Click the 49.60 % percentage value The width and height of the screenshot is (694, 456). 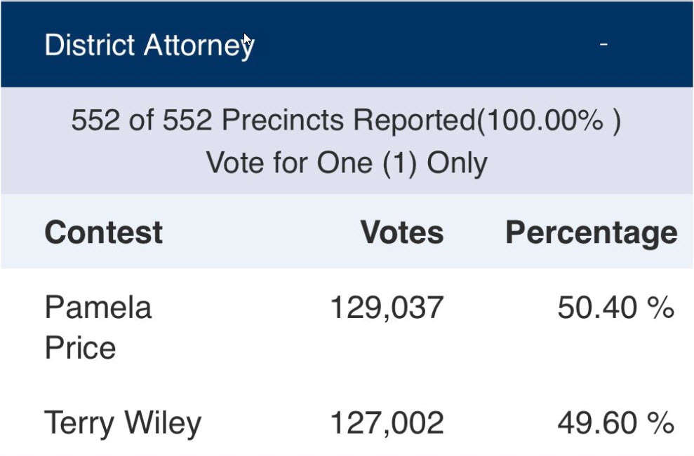click(x=615, y=423)
